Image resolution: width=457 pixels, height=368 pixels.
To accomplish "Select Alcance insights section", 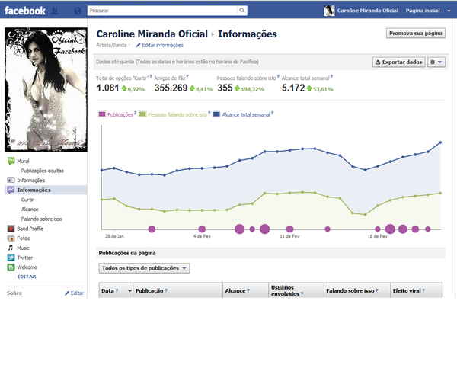I will click(30, 210).
